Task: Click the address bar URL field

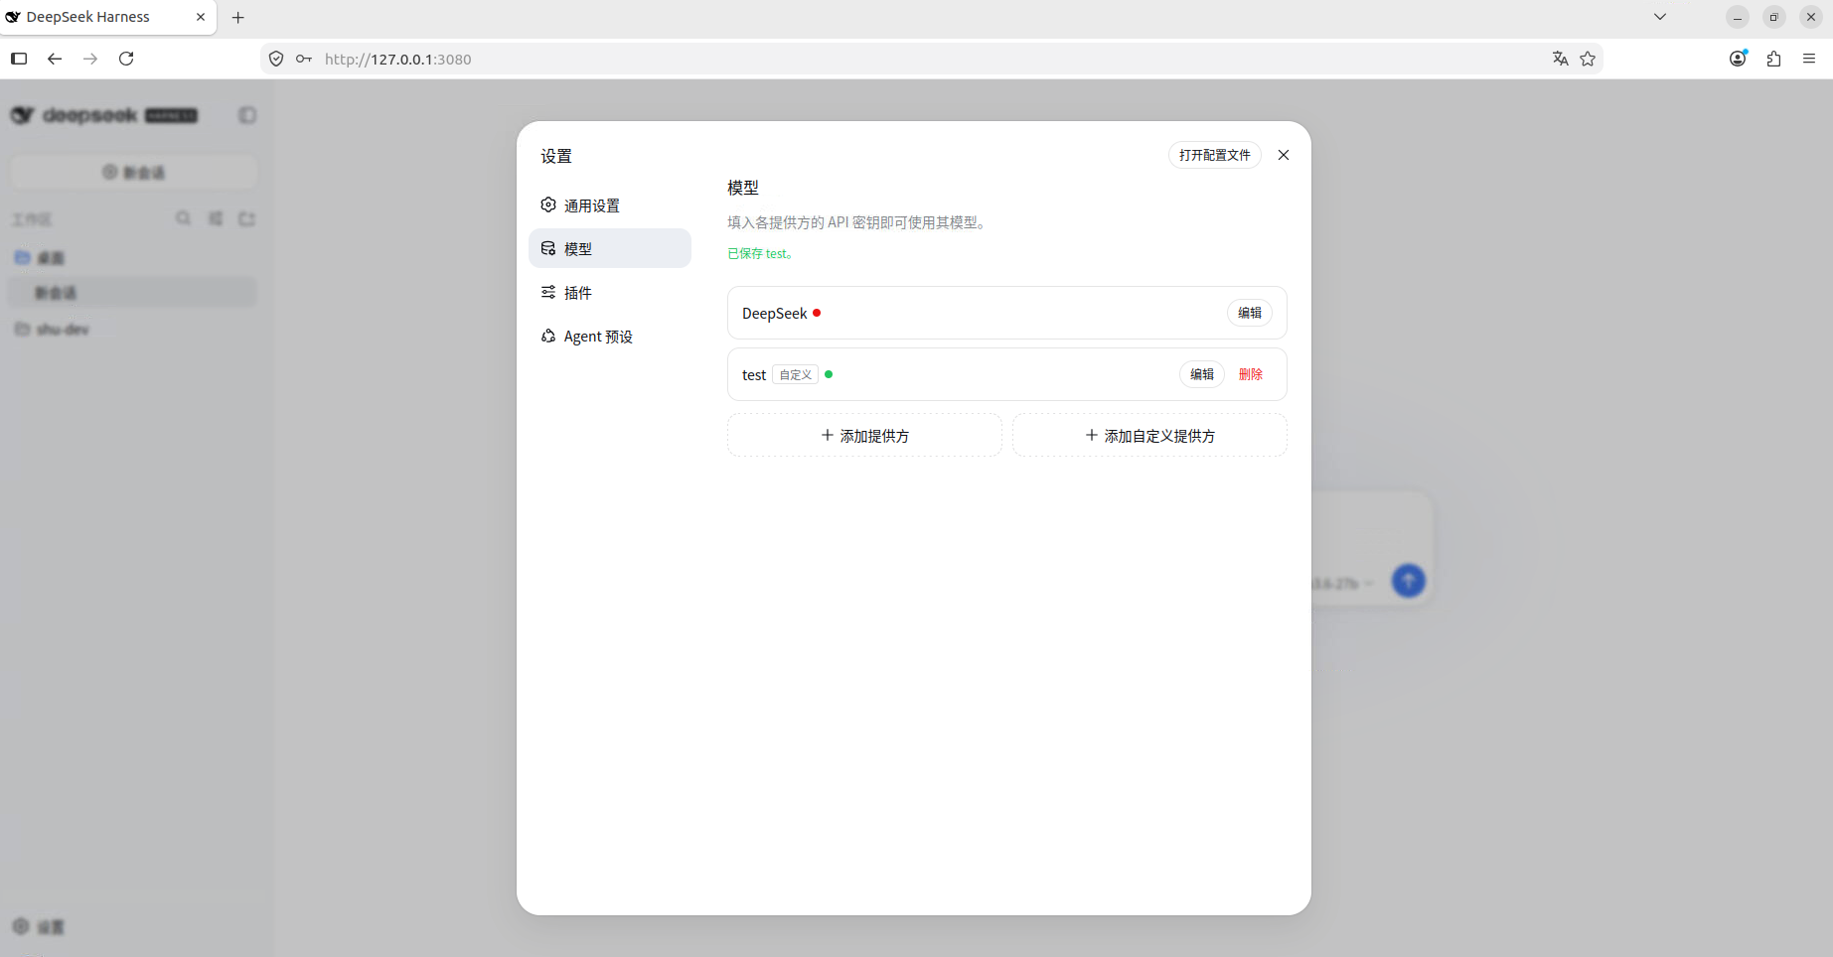Action: (x=932, y=59)
